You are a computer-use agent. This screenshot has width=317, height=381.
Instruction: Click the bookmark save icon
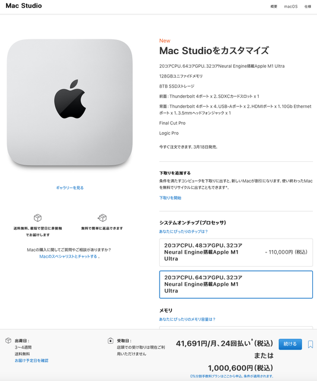(x=310, y=344)
